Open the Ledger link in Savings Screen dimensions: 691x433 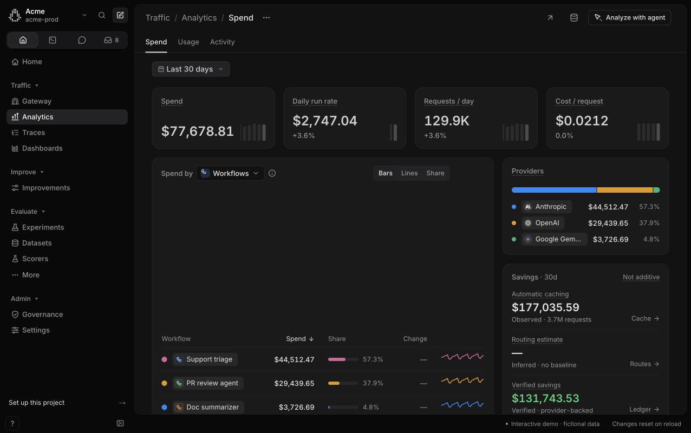click(x=644, y=409)
